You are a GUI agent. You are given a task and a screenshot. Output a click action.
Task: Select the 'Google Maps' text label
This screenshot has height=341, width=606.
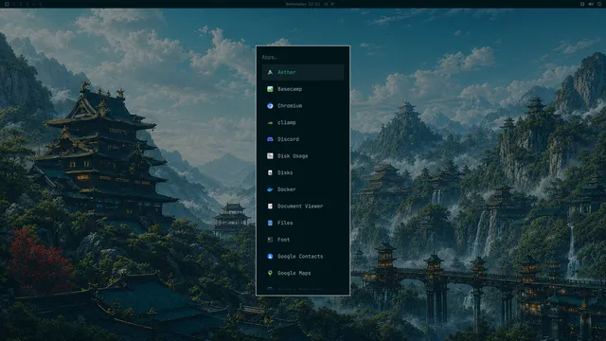point(294,273)
